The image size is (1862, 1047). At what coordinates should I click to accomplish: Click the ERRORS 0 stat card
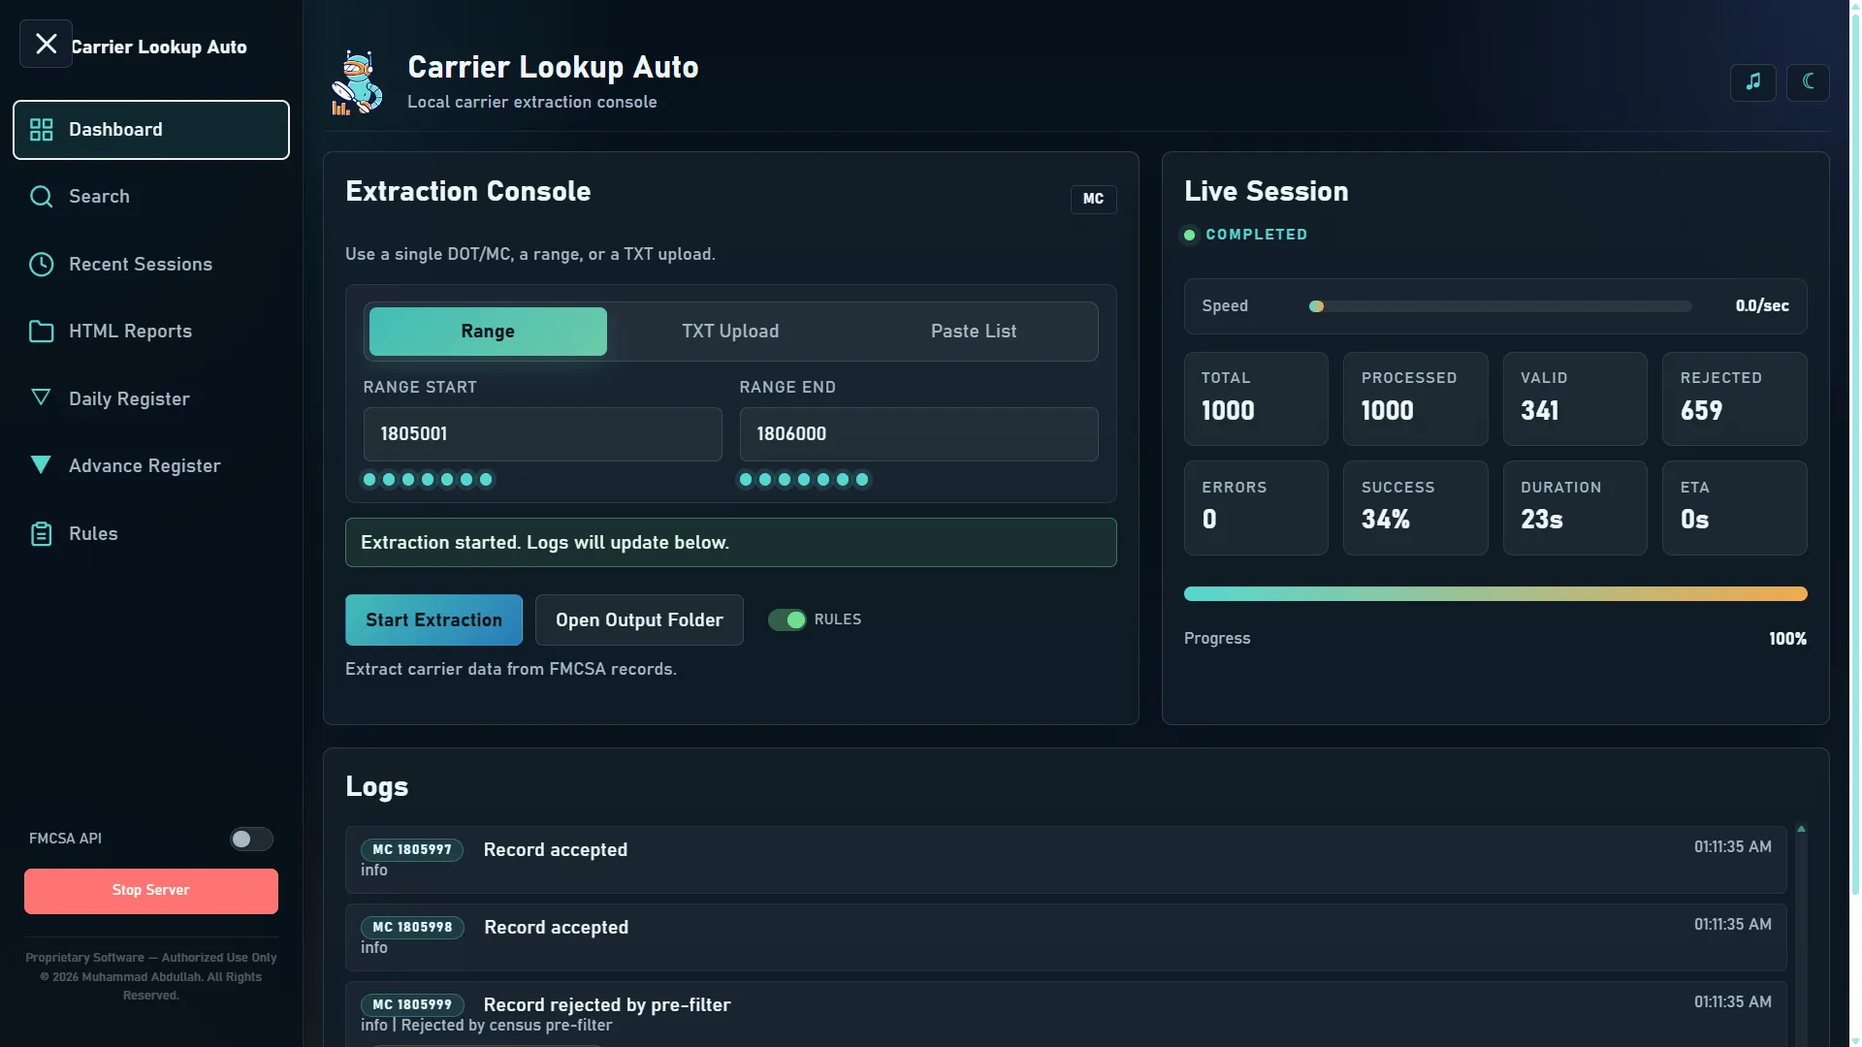tap(1256, 508)
